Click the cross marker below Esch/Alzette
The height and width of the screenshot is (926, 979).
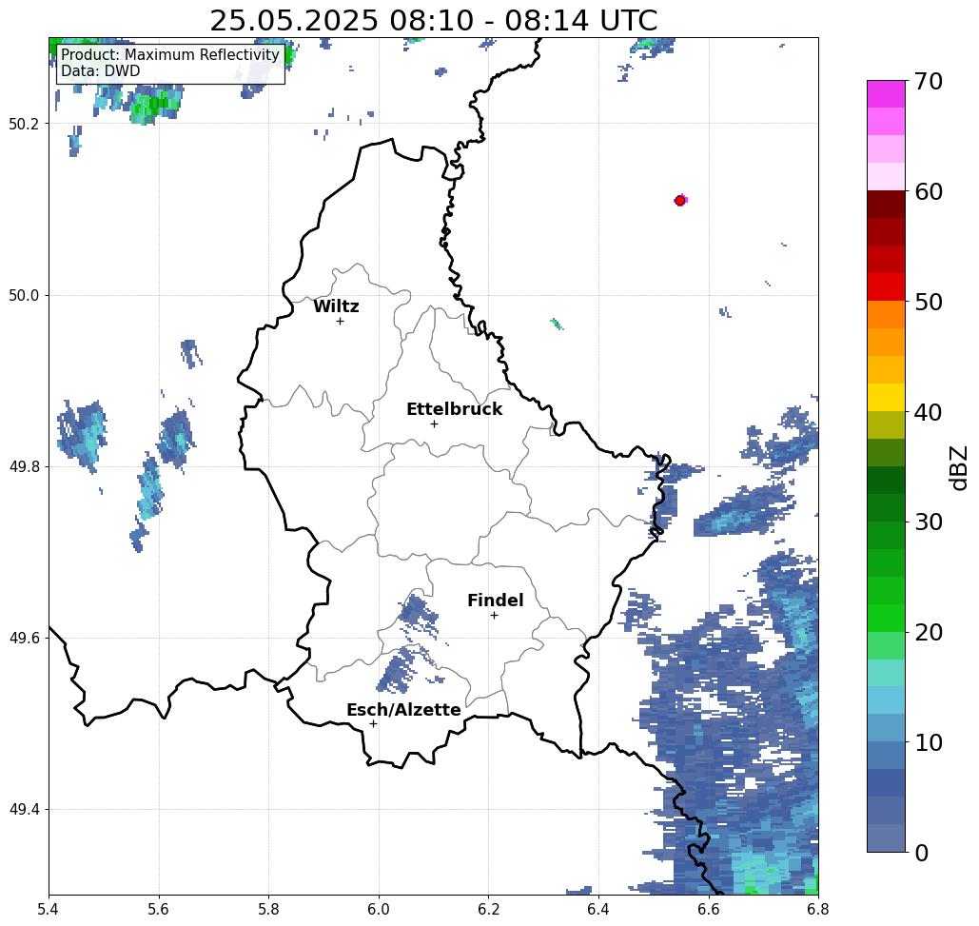[x=373, y=724]
